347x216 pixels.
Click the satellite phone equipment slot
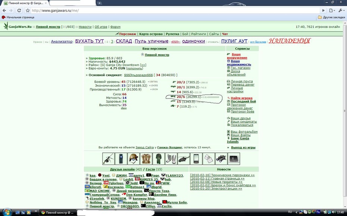121,158
